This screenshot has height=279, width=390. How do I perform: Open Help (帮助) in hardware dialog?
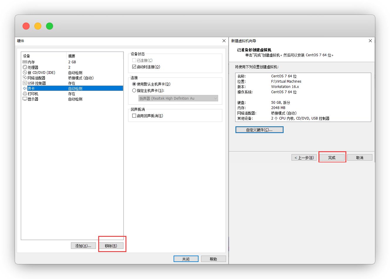(x=213, y=259)
